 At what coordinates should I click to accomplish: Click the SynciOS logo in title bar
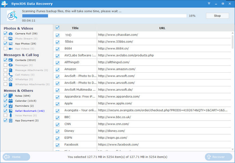pyautogui.click(x=4, y=4)
